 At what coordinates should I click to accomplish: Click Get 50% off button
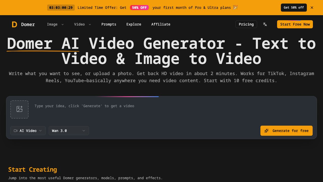[294, 8]
